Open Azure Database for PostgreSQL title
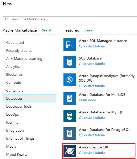The image size is (137, 159). click(x=104, y=130)
